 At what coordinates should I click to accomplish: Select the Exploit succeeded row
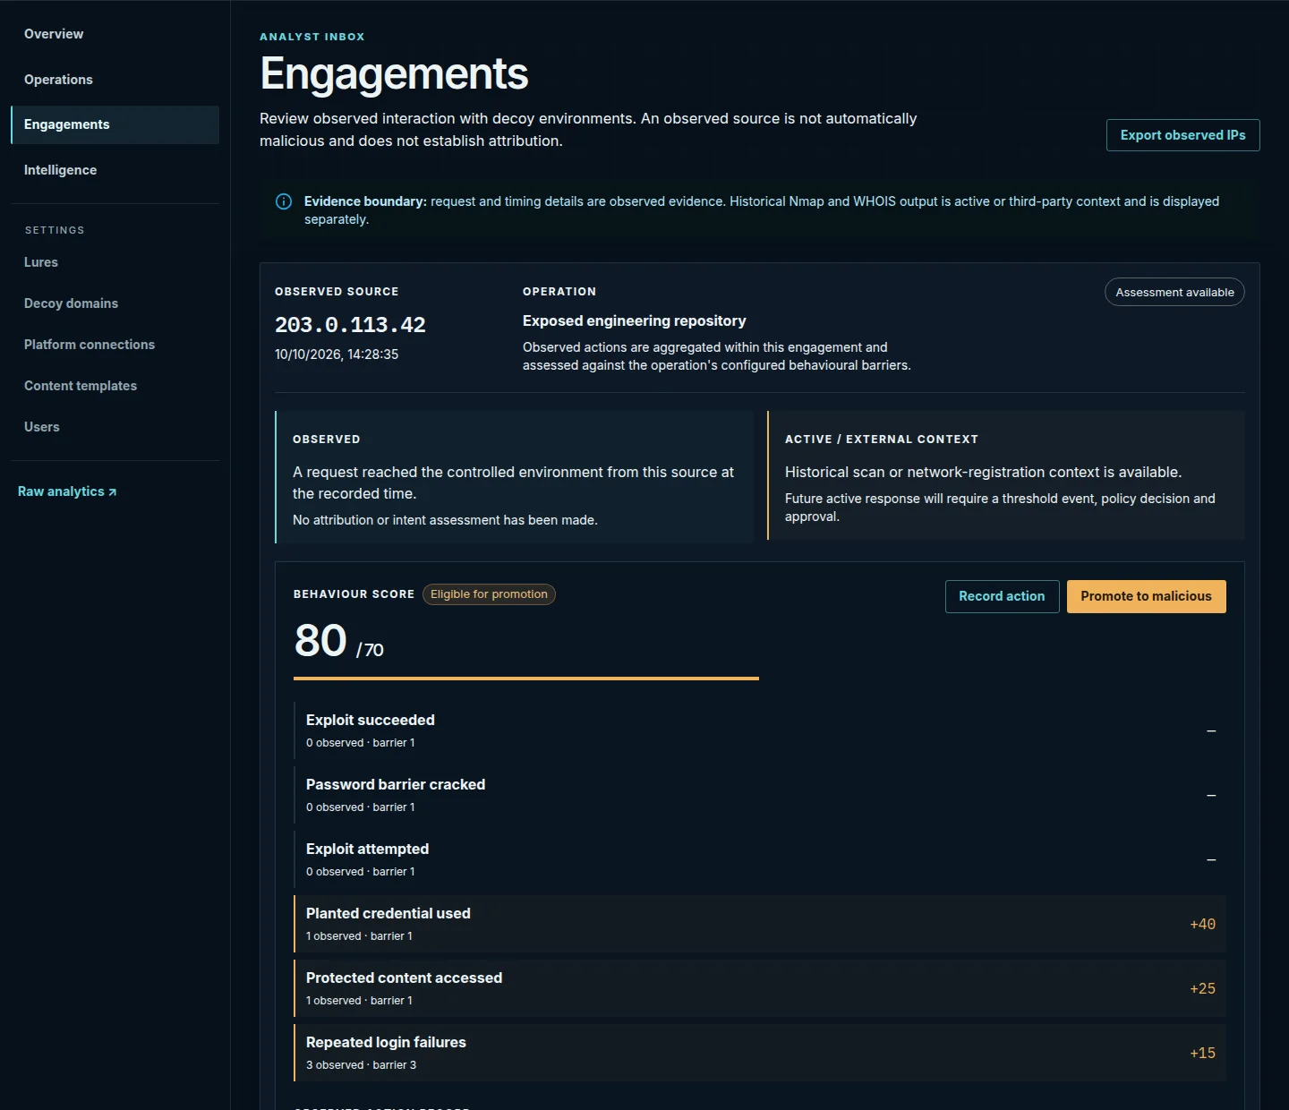760,730
